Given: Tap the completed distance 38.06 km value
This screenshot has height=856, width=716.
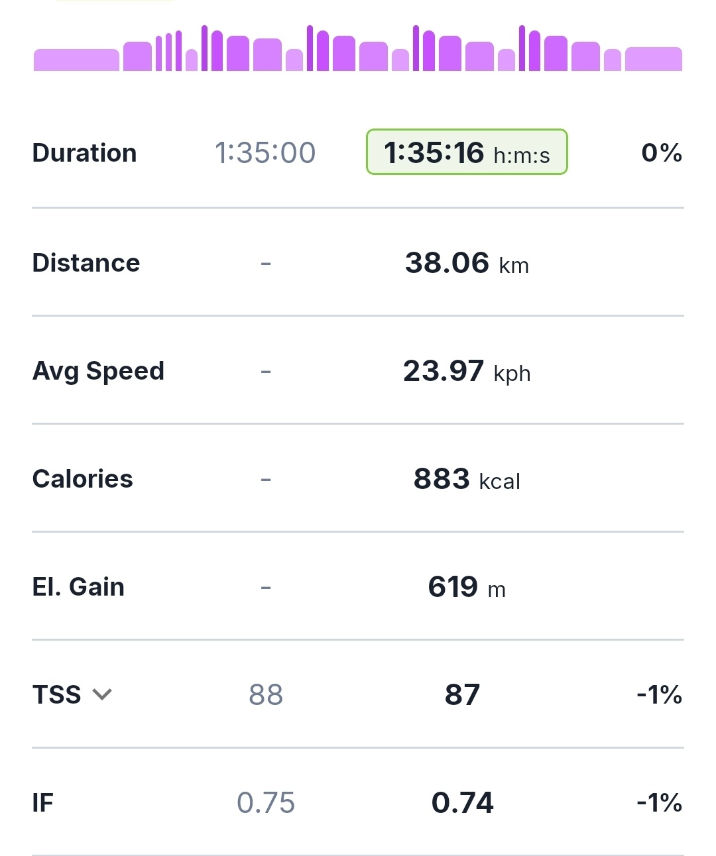Looking at the screenshot, I should pos(467,263).
